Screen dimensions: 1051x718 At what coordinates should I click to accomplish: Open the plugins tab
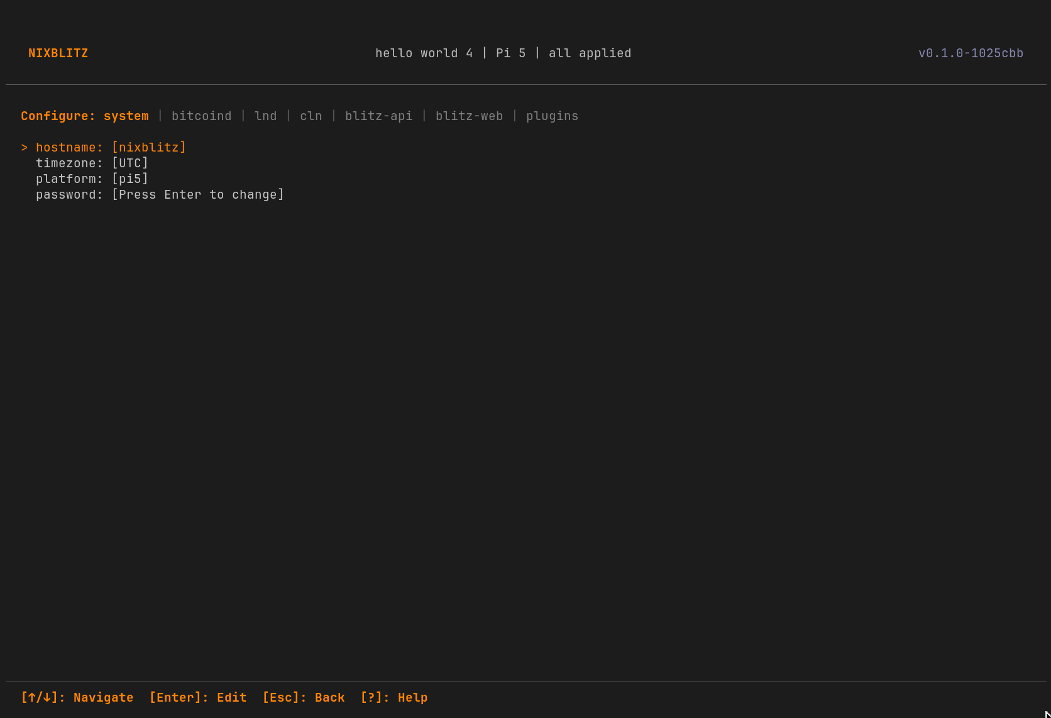(552, 116)
